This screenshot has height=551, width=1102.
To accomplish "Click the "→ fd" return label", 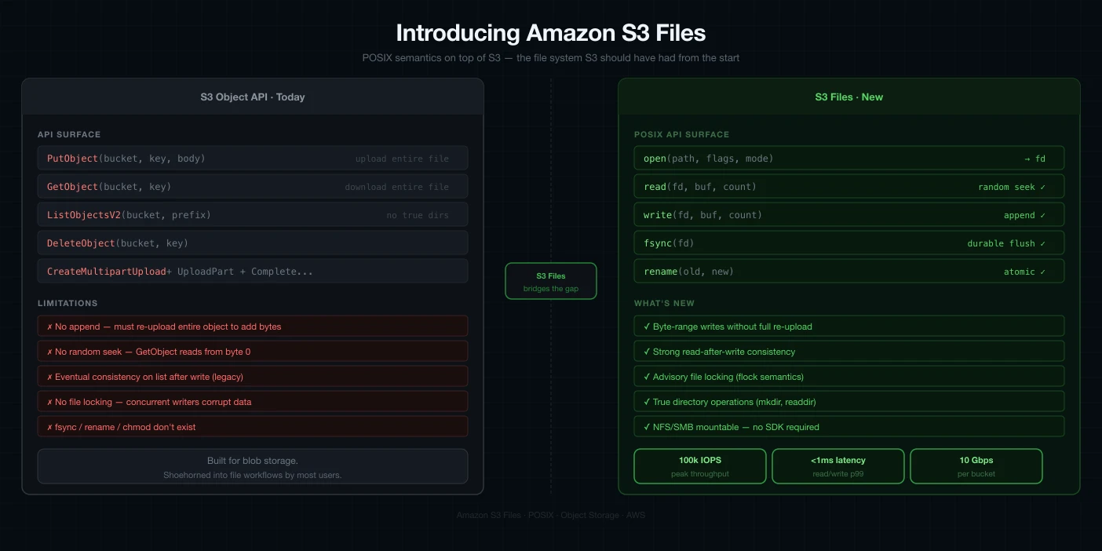I will 1035,159.
